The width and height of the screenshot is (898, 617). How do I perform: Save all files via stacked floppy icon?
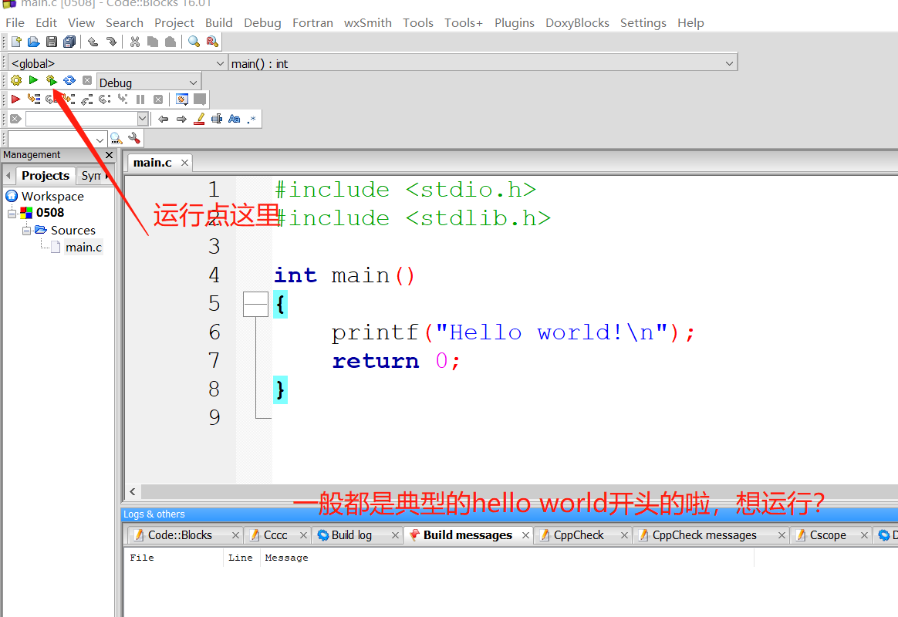point(69,41)
